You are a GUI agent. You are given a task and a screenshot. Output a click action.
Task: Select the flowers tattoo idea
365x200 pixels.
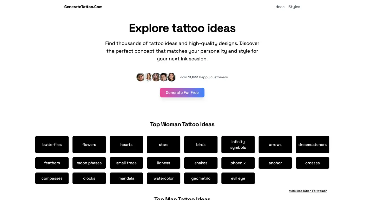tap(89, 144)
